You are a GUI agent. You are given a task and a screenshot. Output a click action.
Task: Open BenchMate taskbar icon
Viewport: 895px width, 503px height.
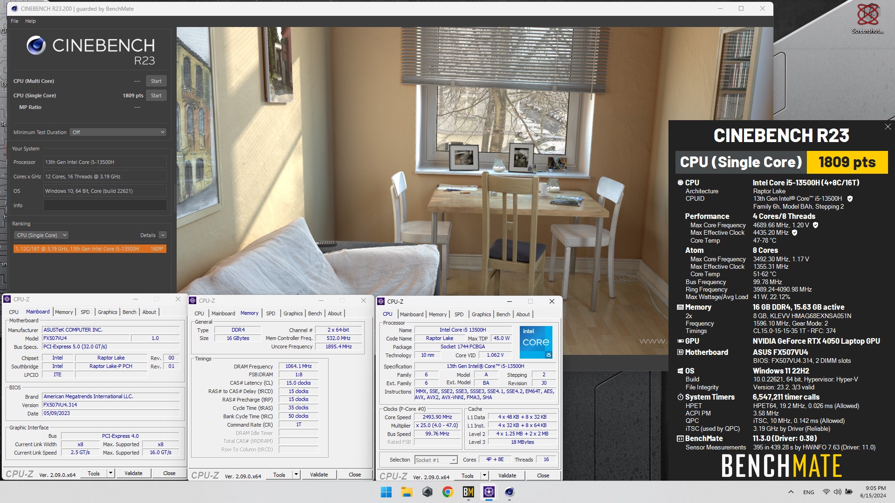(468, 492)
